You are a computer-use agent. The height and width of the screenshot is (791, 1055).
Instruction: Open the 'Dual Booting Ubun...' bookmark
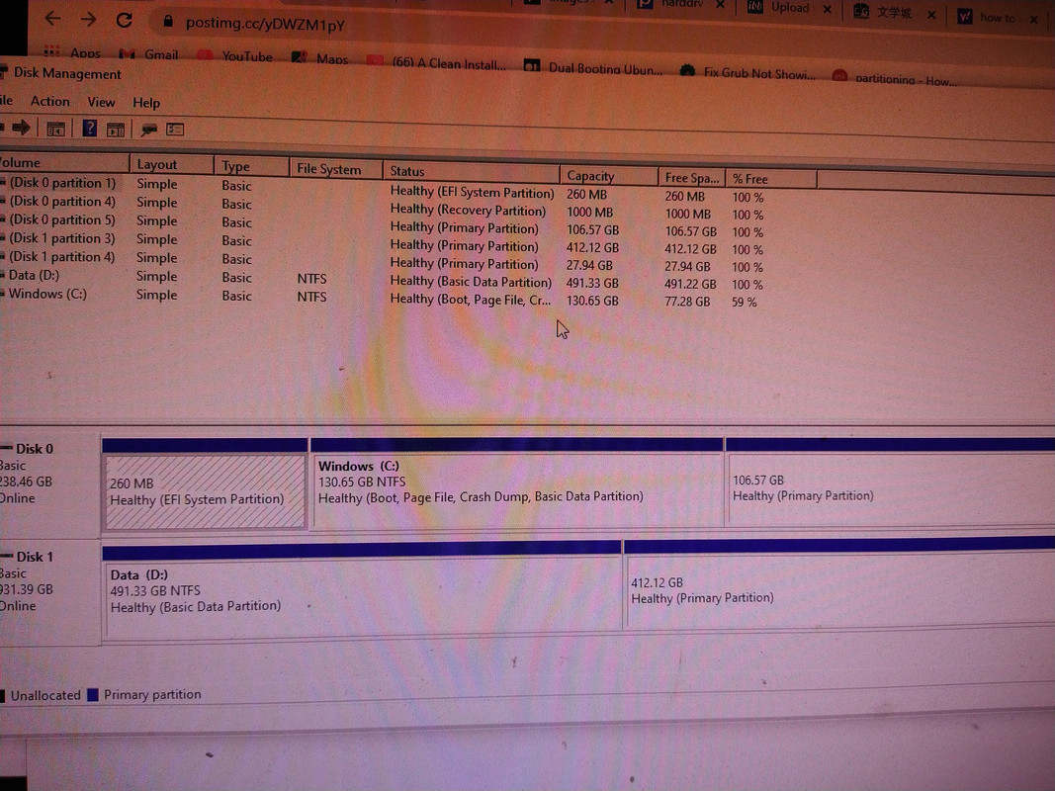click(x=593, y=67)
